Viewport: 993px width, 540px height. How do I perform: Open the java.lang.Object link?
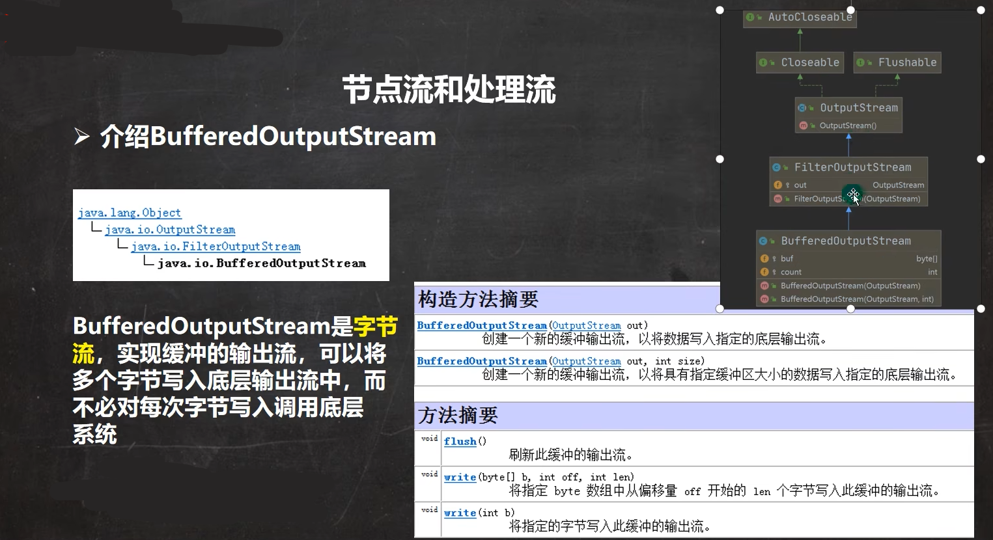pos(130,213)
